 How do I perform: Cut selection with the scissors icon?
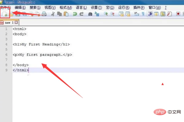pyautogui.click(x=53, y=14)
